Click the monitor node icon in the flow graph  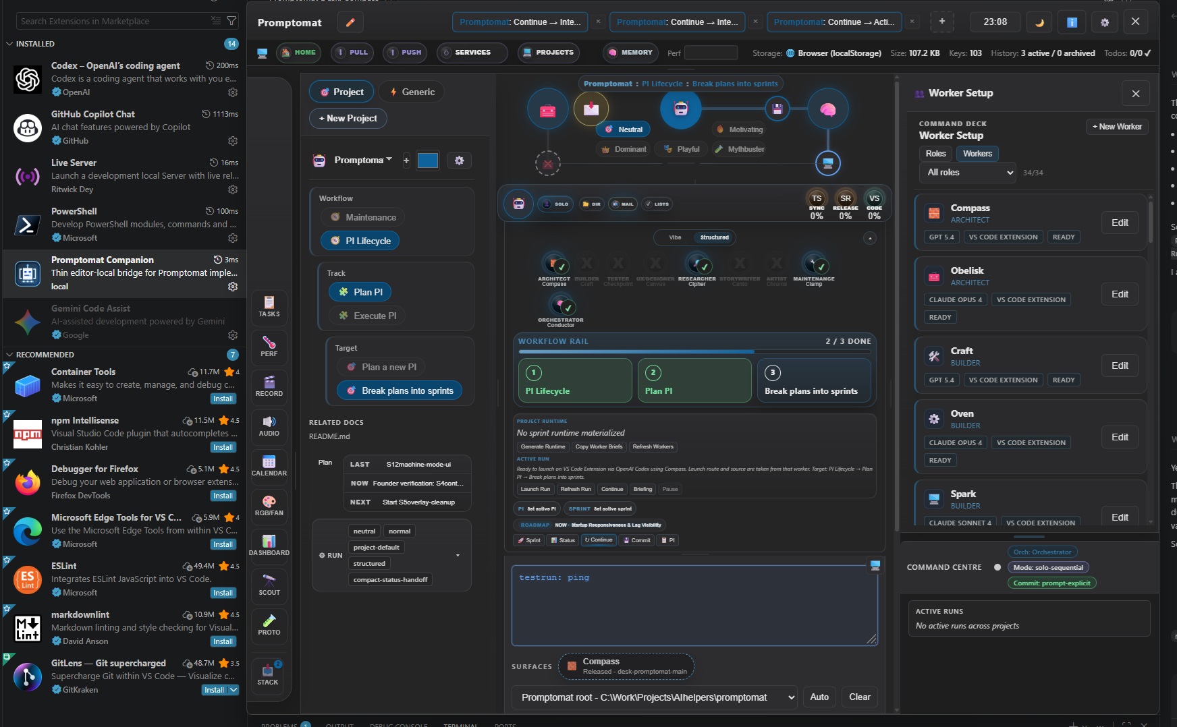[x=828, y=163]
